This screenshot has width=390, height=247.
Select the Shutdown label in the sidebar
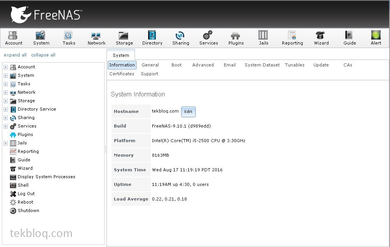click(28, 211)
